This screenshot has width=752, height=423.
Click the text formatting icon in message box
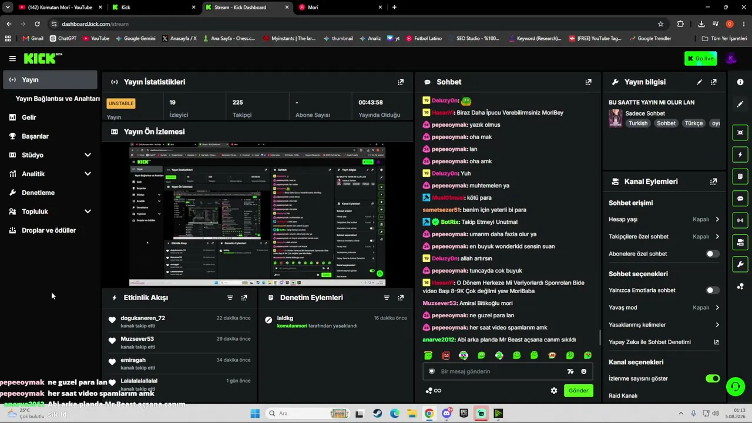tap(570, 371)
